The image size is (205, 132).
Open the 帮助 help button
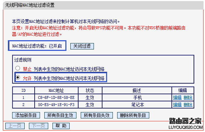(x=61, y=126)
